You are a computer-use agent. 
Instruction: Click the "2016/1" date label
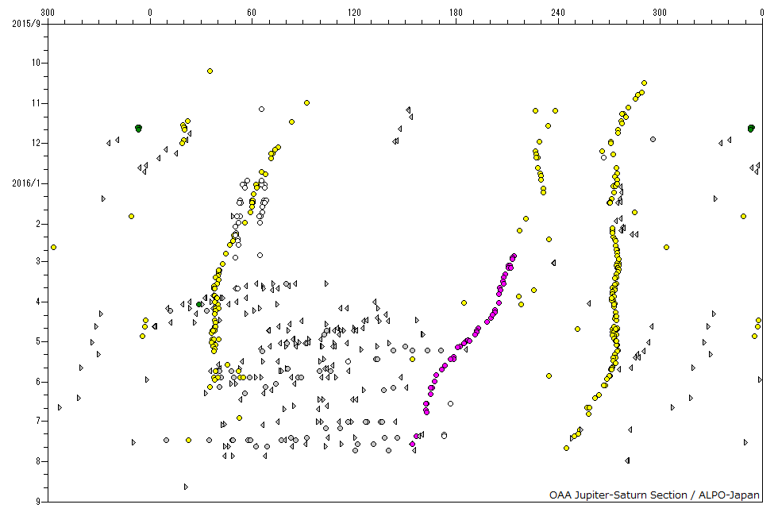(26, 183)
